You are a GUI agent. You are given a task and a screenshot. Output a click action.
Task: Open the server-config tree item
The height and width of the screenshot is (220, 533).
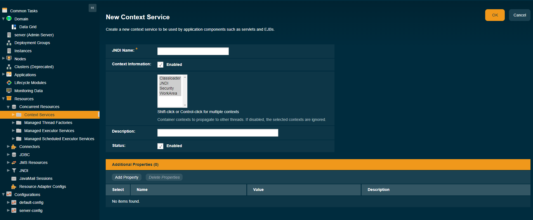point(31,211)
